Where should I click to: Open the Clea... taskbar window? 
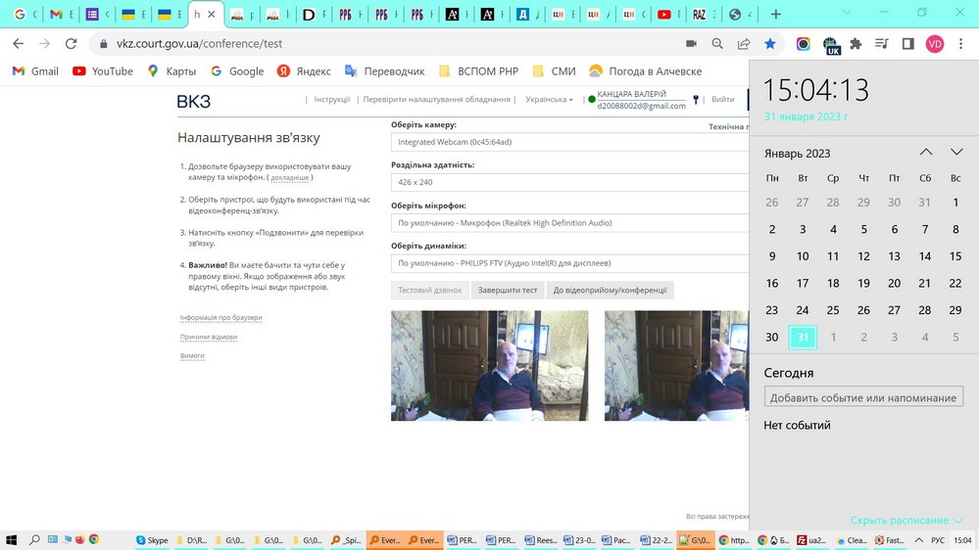[x=852, y=540]
